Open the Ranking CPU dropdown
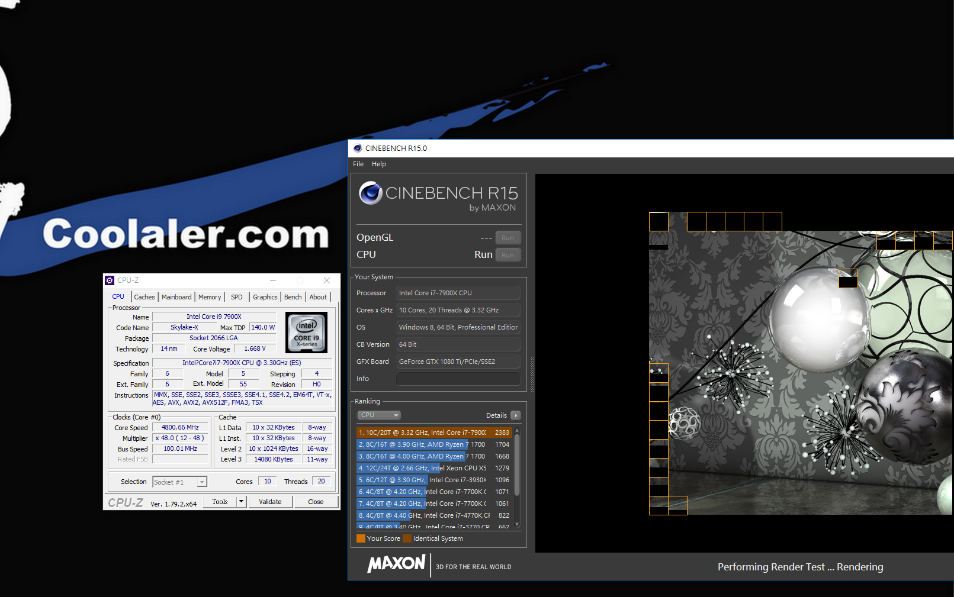 (x=379, y=415)
